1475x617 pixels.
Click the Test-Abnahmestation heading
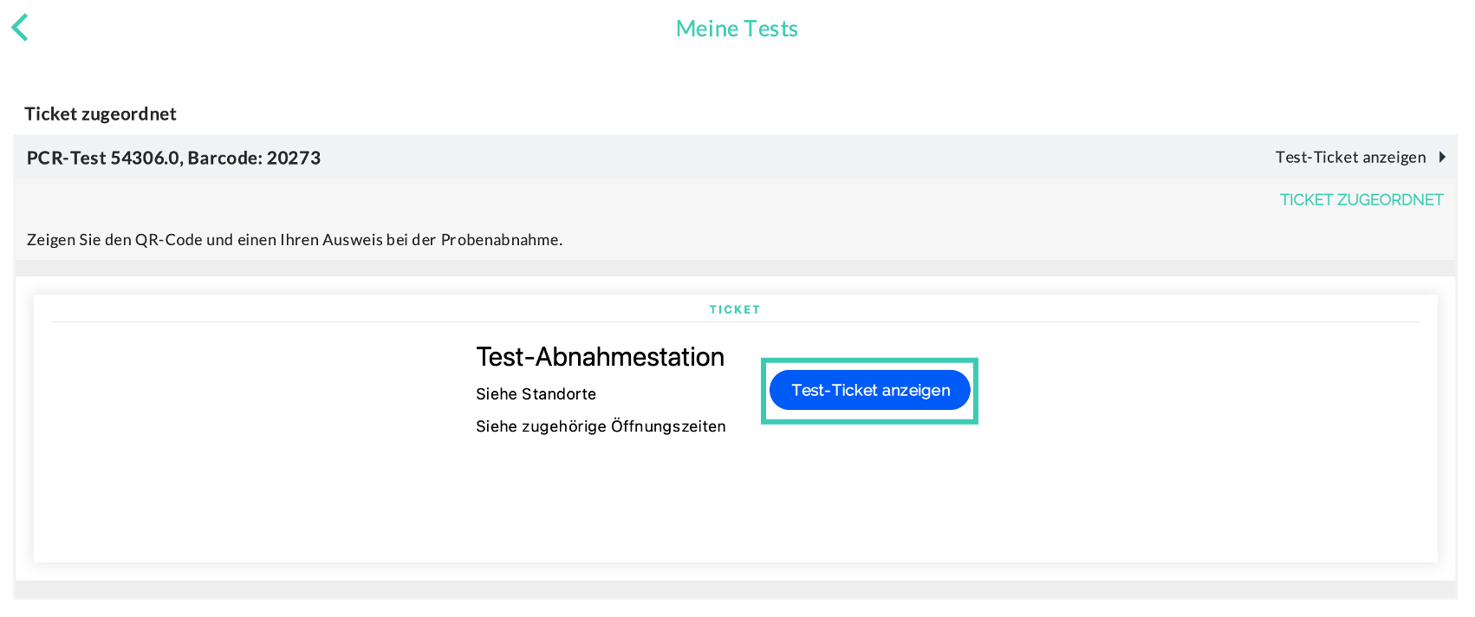click(x=600, y=357)
